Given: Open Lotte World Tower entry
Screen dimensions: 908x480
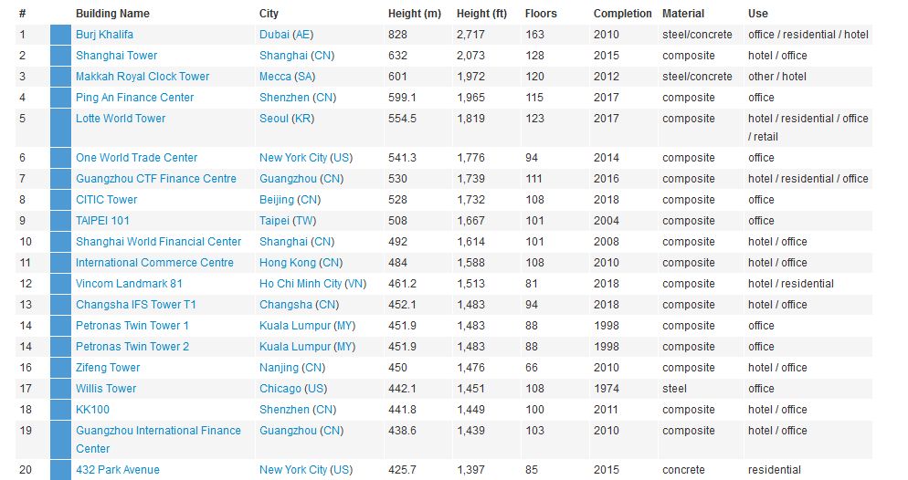Looking at the screenshot, I should pos(121,119).
